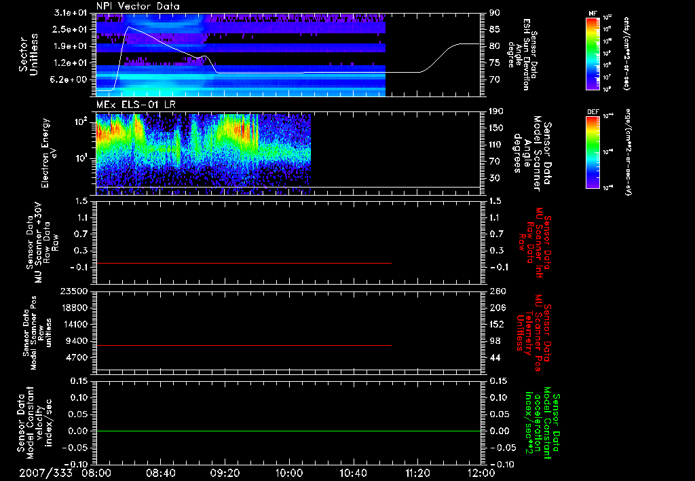Click the "23500" Scanner Pos axis tick
695x481 pixels.
point(73,291)
